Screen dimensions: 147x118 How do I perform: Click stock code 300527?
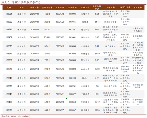72,94
